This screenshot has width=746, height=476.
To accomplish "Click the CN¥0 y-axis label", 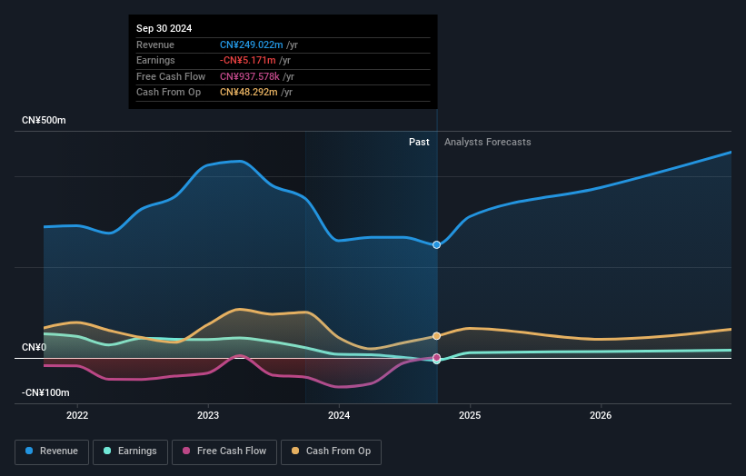I will coord(35,348).
